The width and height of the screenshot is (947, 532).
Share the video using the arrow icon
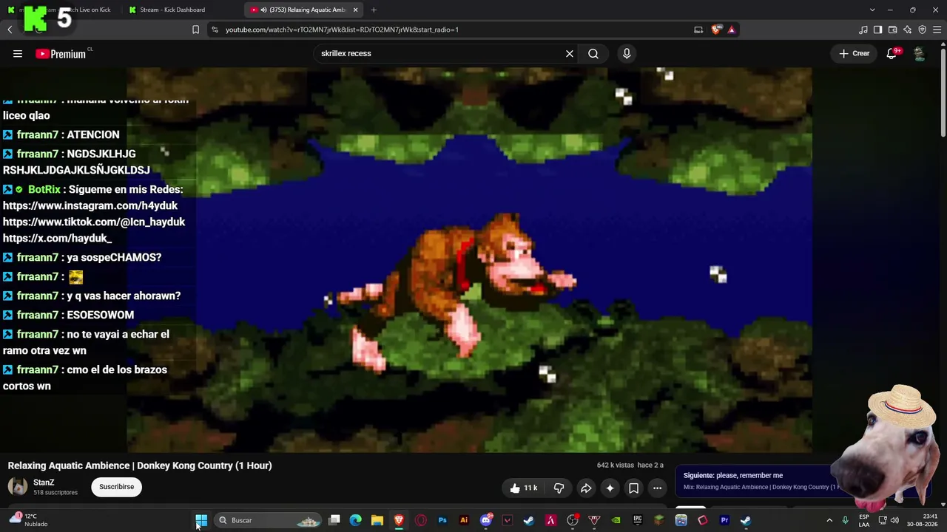tap(586, 488)
